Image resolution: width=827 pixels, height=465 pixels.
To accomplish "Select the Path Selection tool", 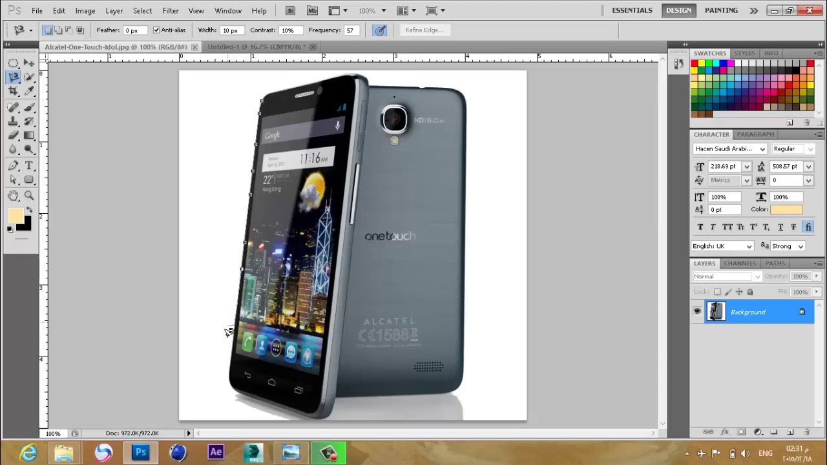I will (13, 180).
